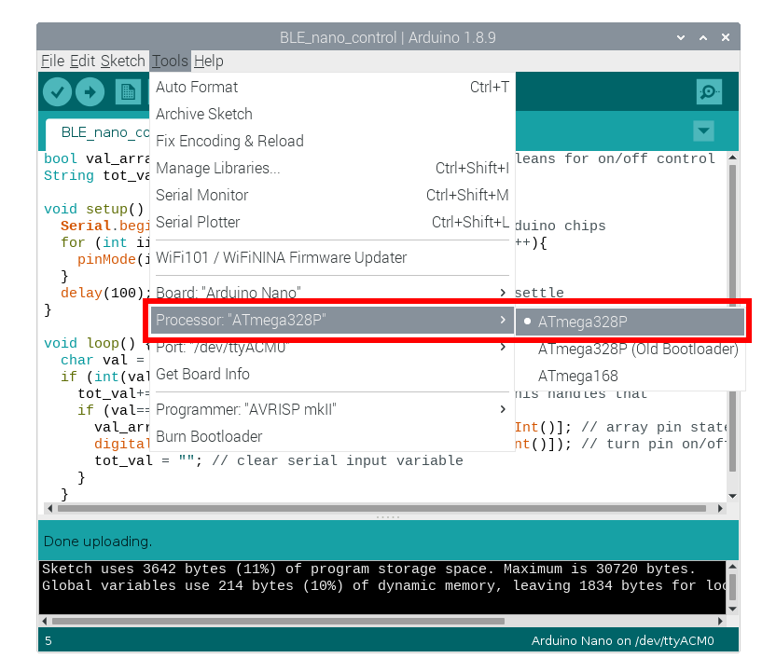Image resolution: width=776 pixels, height=672 pixels.
Task: Click the console scroll left arrow
Action: point(45,621)
